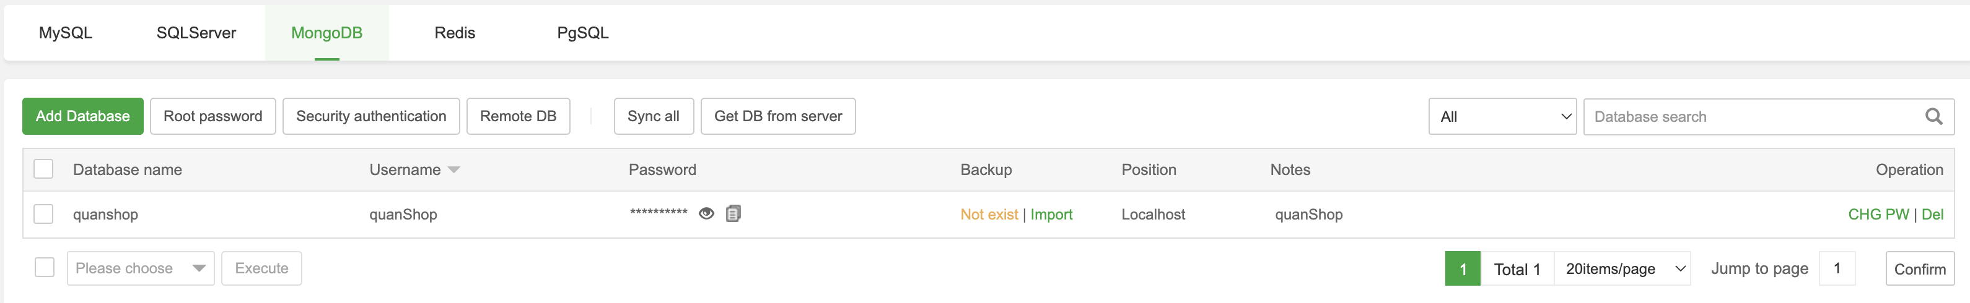This screenshot has height=303, width=1970.
Task: Tick the select-all checkbox in table header
Action: [x=43, y=169]
